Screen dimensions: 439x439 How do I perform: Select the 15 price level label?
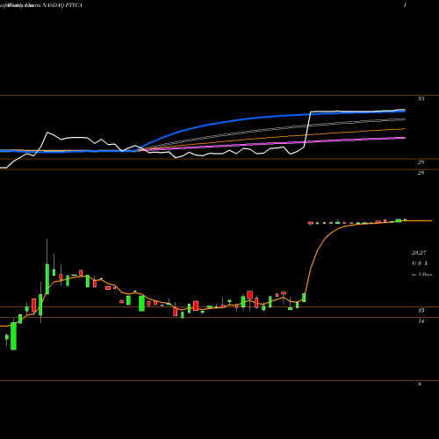click(x=421, y=310)
